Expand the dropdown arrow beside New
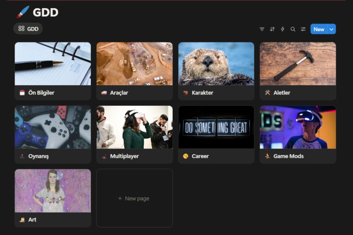Screen dimensions: 353x235 point(331,29)
